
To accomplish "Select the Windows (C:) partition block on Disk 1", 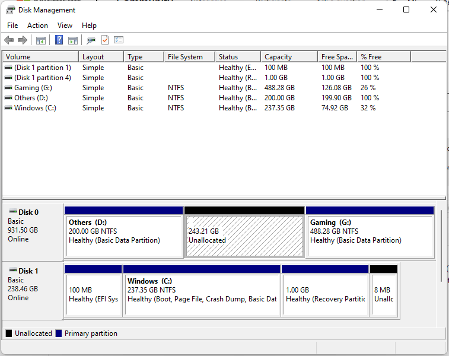I will [x=202, y=291].
